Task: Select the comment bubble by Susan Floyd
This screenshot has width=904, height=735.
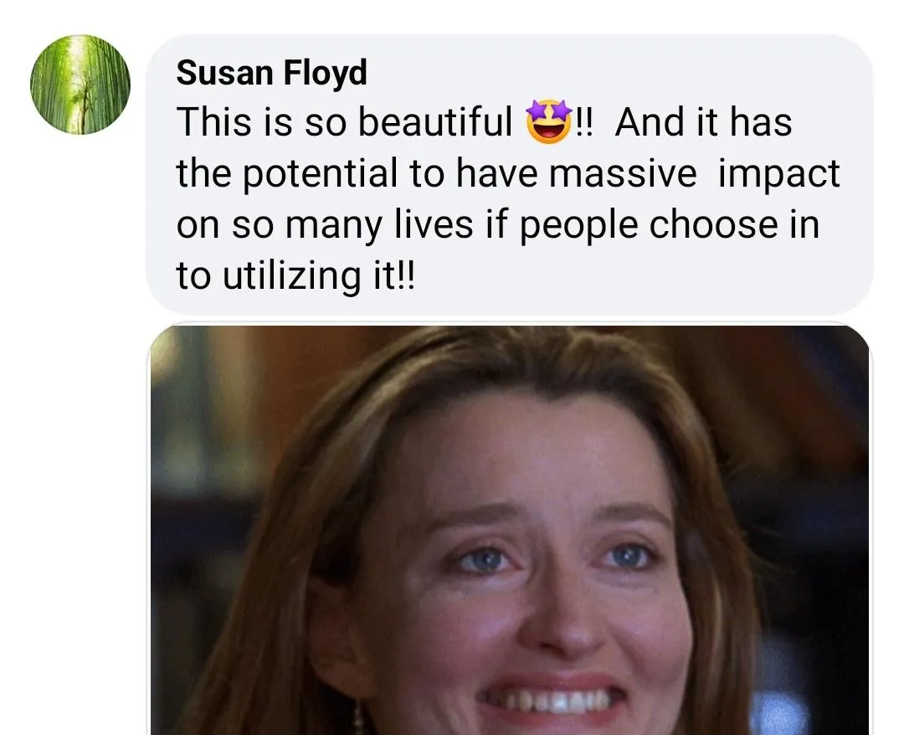Action: pyautogui.click(x=510, y=175)
